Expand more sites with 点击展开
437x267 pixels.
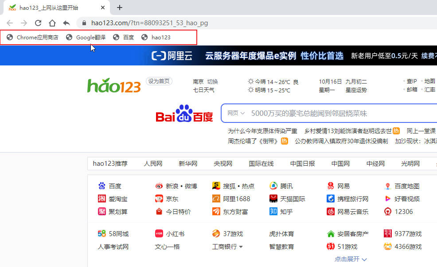click(x=351, y=259)
